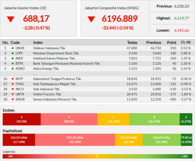This screenshot has height=161, width=195.
Task: Click the Today column header
Action: [x=132, y=43]
